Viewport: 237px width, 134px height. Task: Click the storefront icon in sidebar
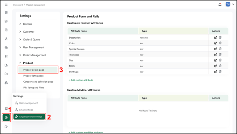tap(6, 108)
